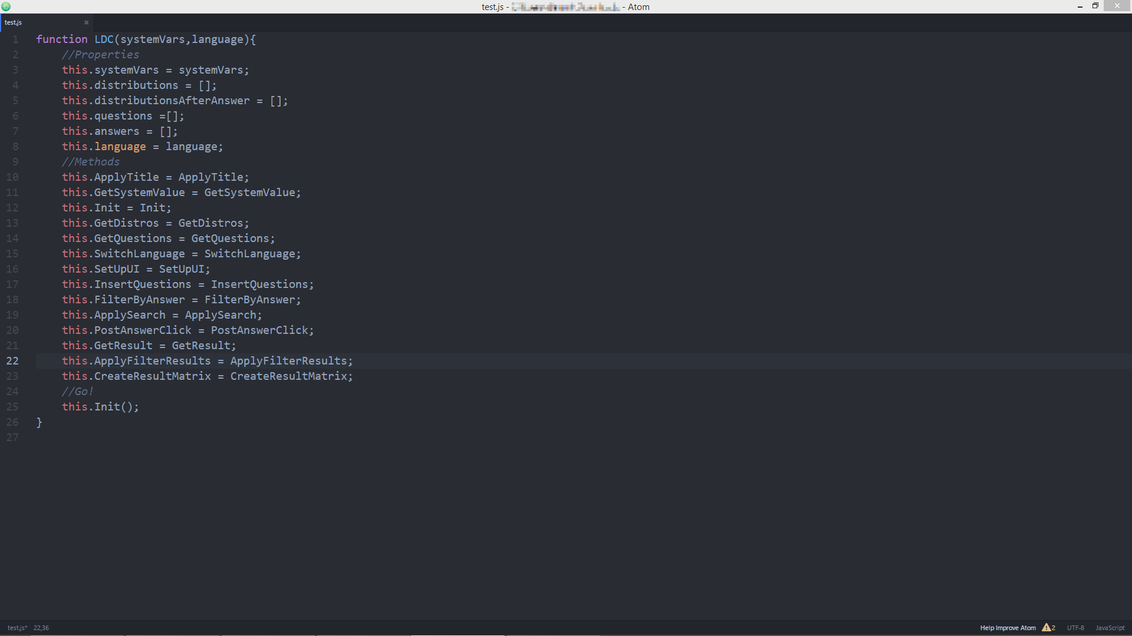Select the test.js tab
The image size is (1132, 636).
(35, 22)
